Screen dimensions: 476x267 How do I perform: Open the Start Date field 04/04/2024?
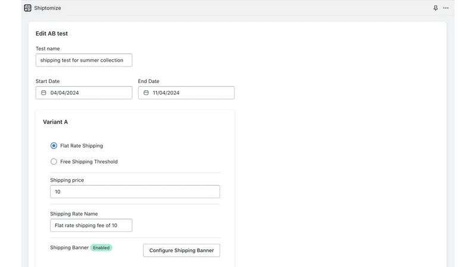coord(84,93)
